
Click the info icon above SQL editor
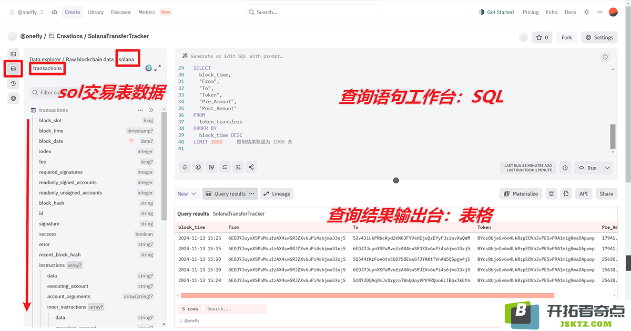click(605, 57)
